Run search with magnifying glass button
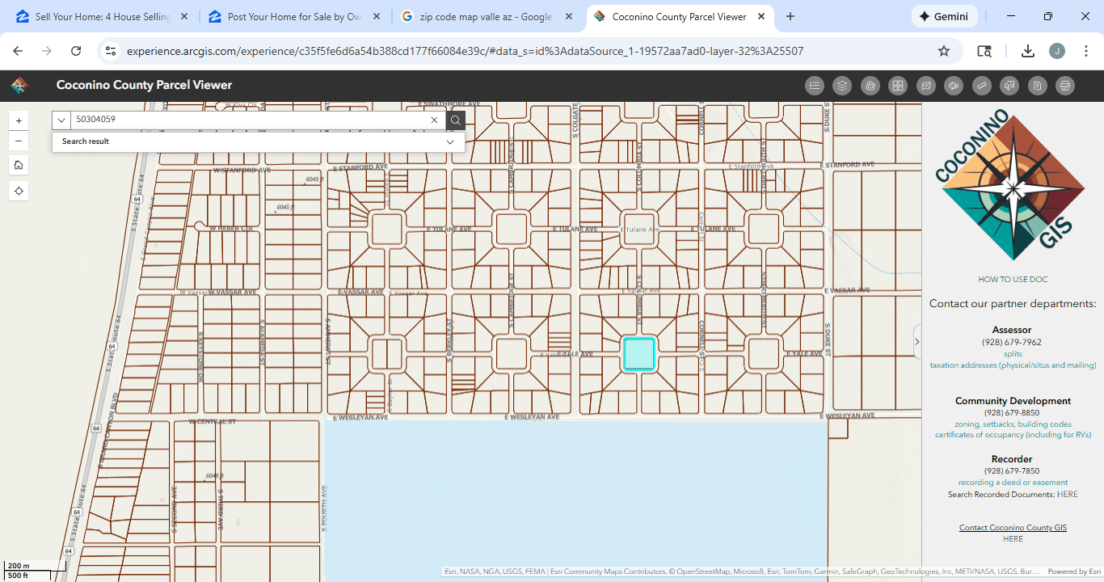Screen dimensions: 1104x582 point(456,120)
